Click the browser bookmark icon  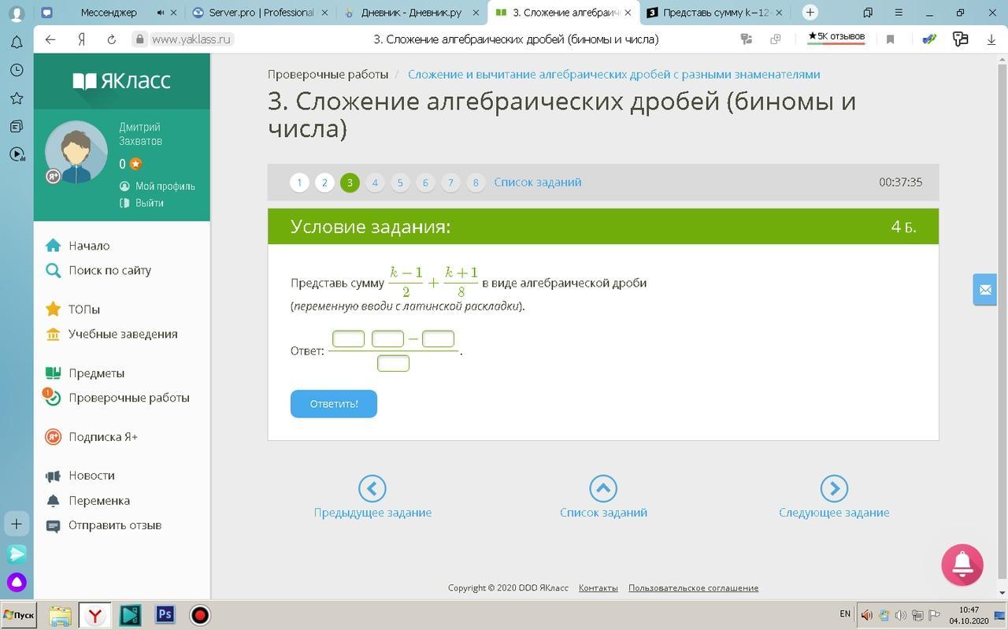(x=890, y=39)
